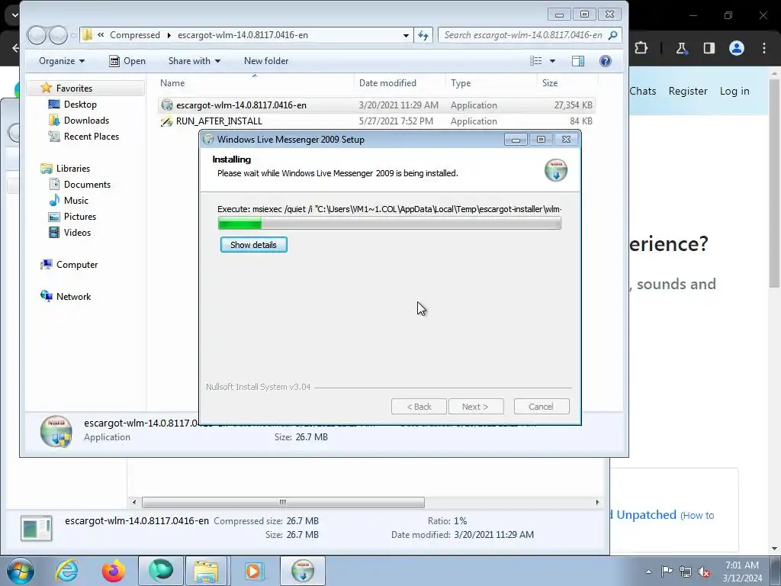The height and width of the screenshot is (586, 781).
Task: Click the installation progress bar
Action: 390,224
